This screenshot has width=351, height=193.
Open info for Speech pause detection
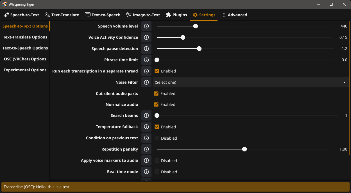[x=146, y=49]
